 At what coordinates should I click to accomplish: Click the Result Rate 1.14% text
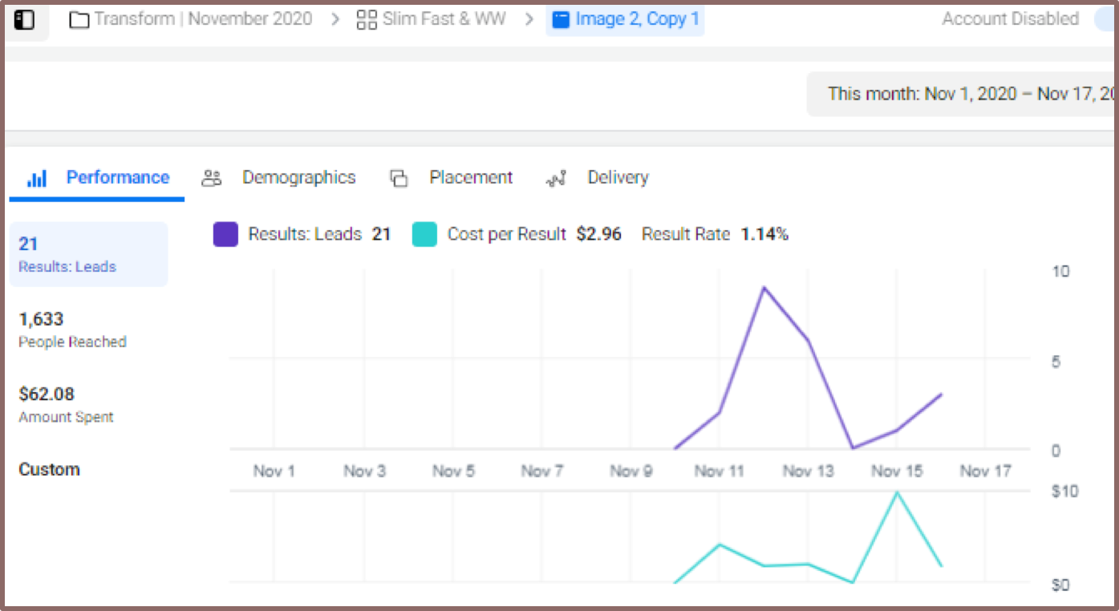(x=716, y=235)
